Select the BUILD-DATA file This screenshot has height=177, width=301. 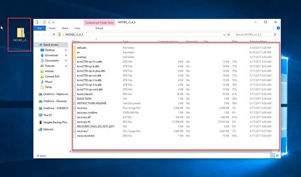84,99
